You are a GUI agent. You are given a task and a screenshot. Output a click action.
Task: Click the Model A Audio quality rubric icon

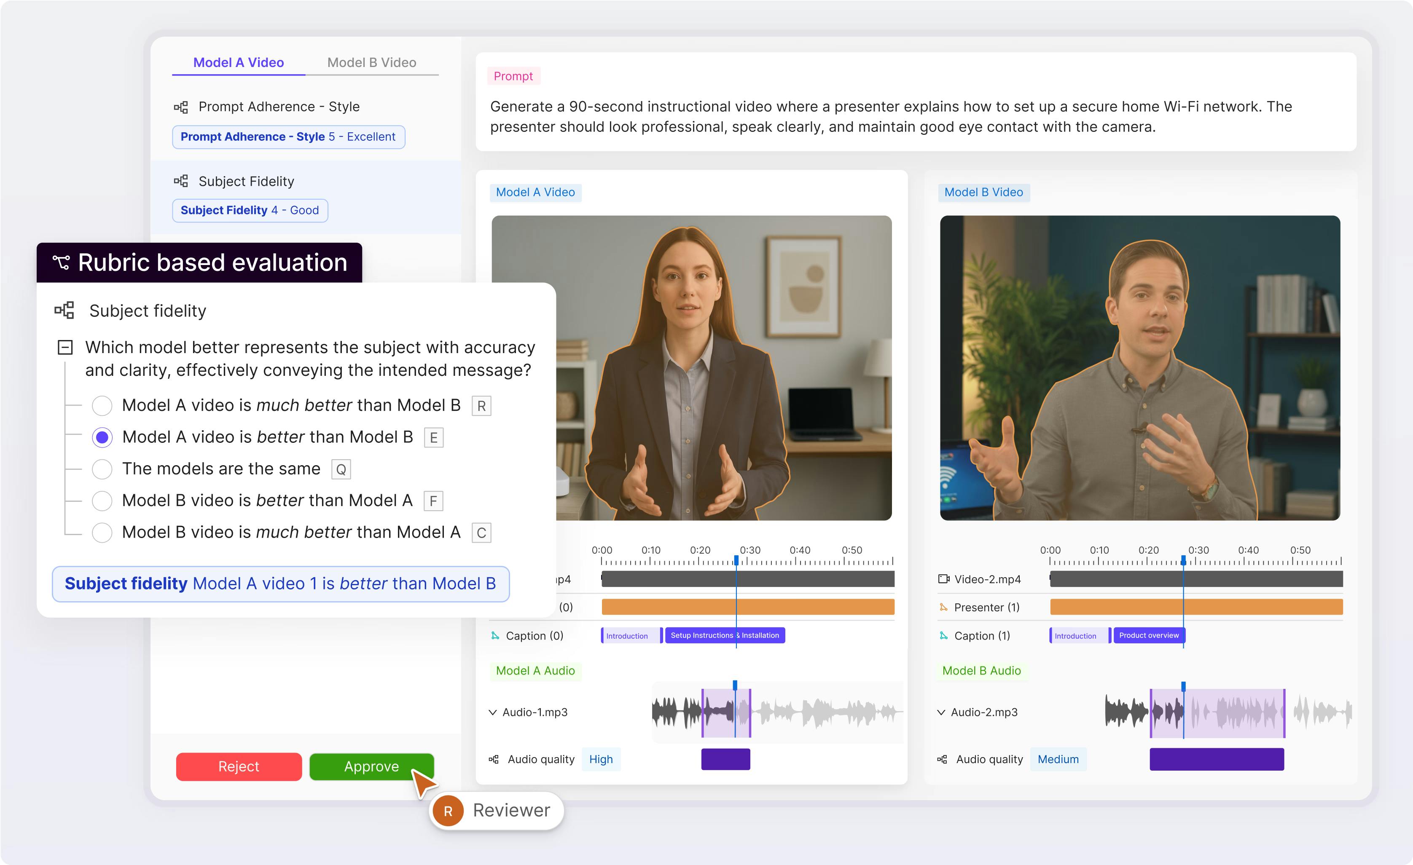tap(494, 760)
